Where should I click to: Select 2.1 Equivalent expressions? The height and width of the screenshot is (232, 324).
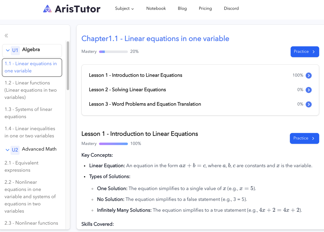pyautogui.click(x=22, y=166)
